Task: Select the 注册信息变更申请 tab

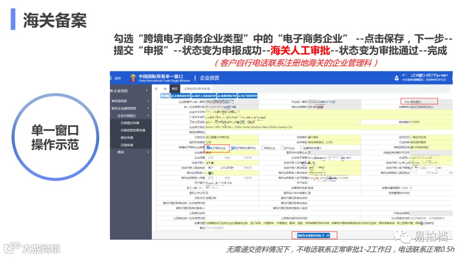Action: (195, 89)
